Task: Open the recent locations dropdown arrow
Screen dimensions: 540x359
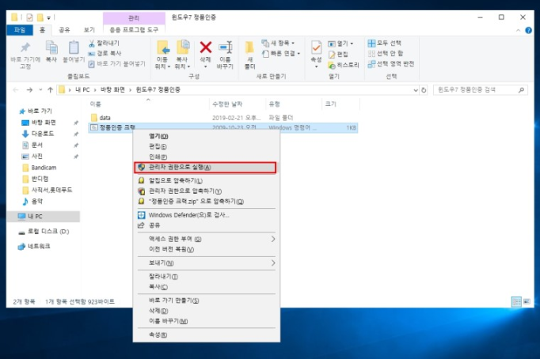Action: point(40,90)
